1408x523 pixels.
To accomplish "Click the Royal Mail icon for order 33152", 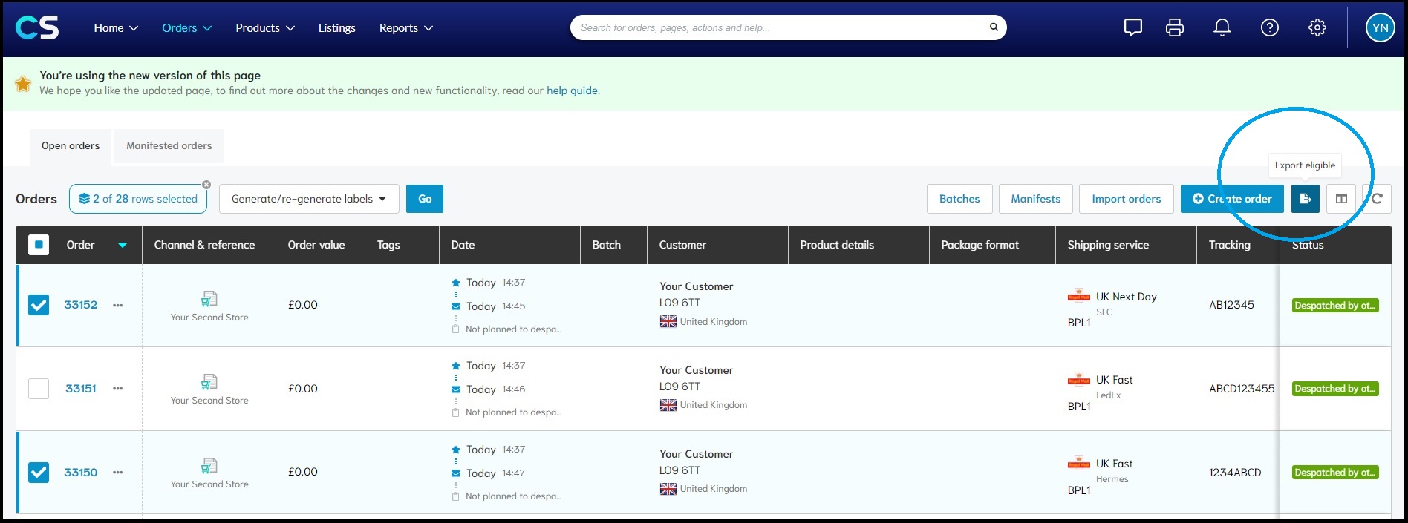I will pos(1079,296).
